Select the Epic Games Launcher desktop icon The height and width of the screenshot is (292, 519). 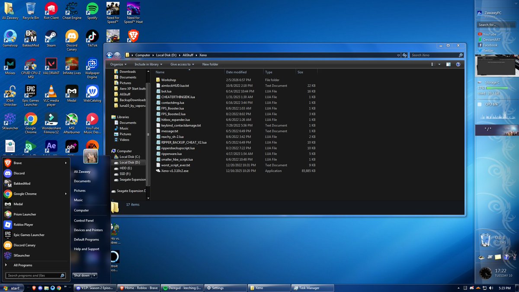31,96
